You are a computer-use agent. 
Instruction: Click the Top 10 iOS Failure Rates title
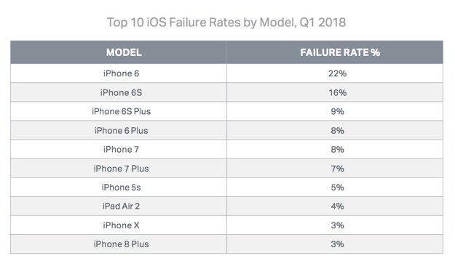click(x=226, y=23)
